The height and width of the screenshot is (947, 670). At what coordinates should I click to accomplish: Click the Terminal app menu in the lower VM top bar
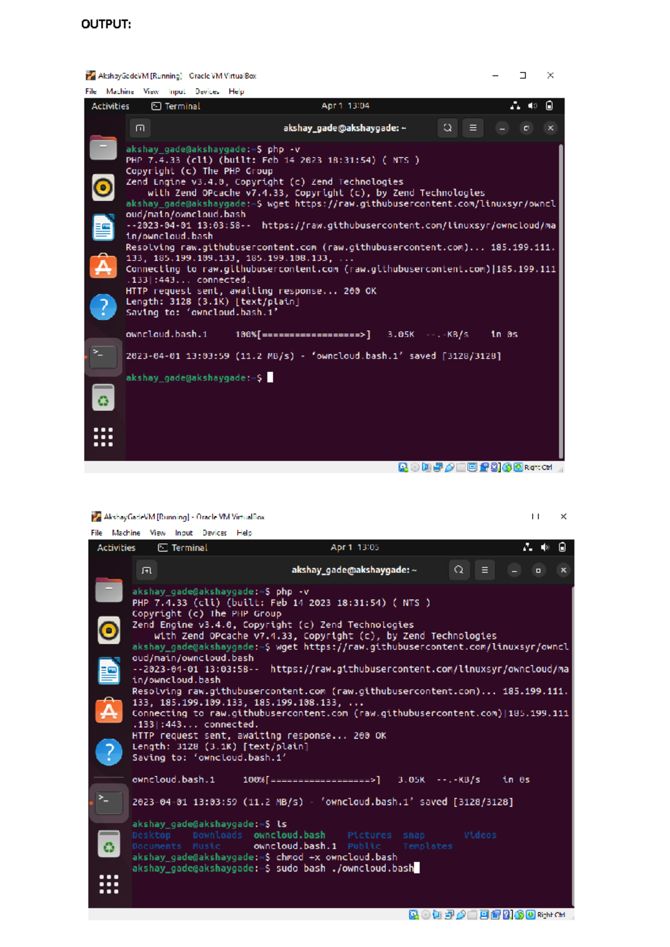(x=183, y=548)
